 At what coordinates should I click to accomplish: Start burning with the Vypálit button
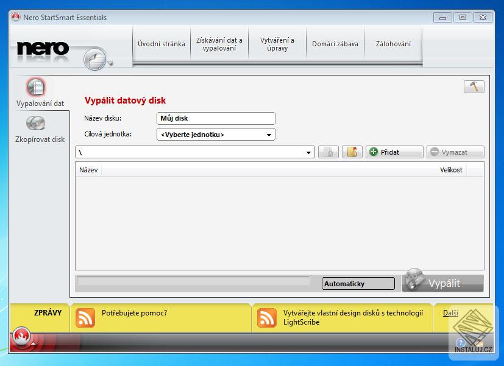(x=442, y=283)
